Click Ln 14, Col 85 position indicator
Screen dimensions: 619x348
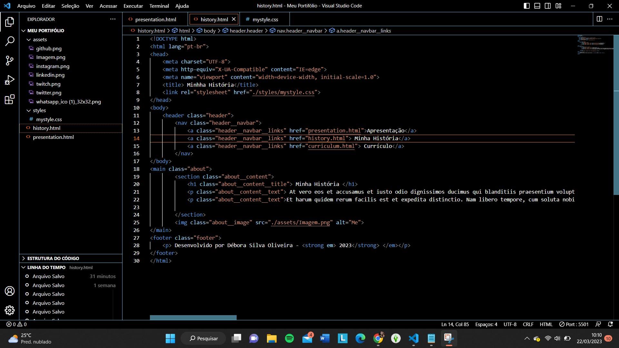coord(455,324)
